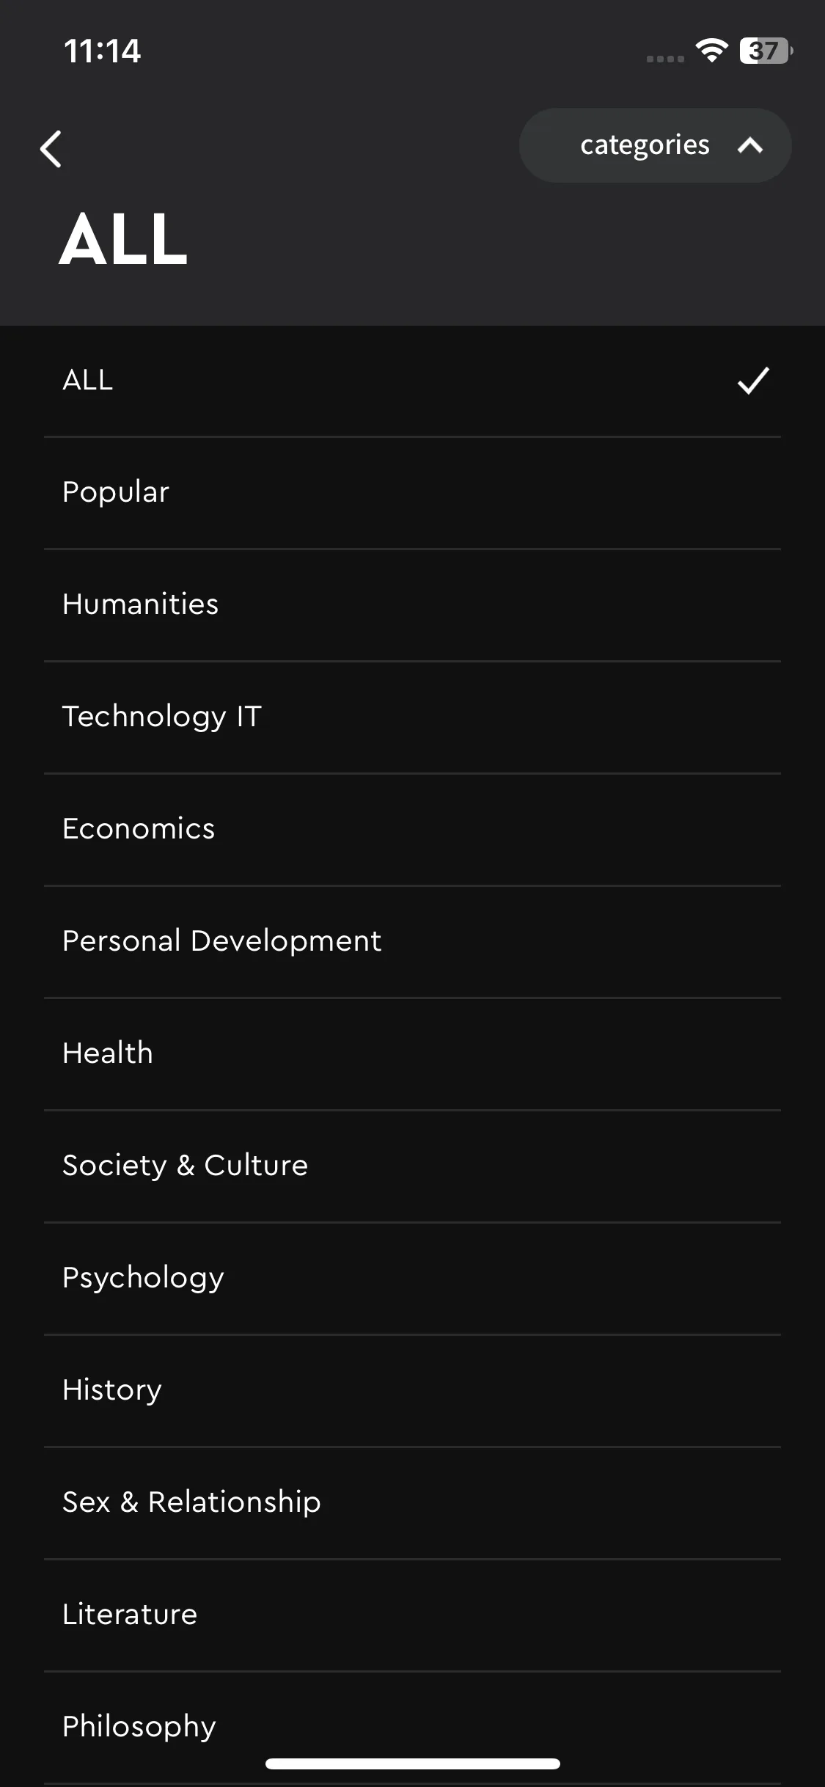Image resolution: width=825 pixels, height=1787 pixels.
Task: Select the checked ALL category
Action: point(412,380)
